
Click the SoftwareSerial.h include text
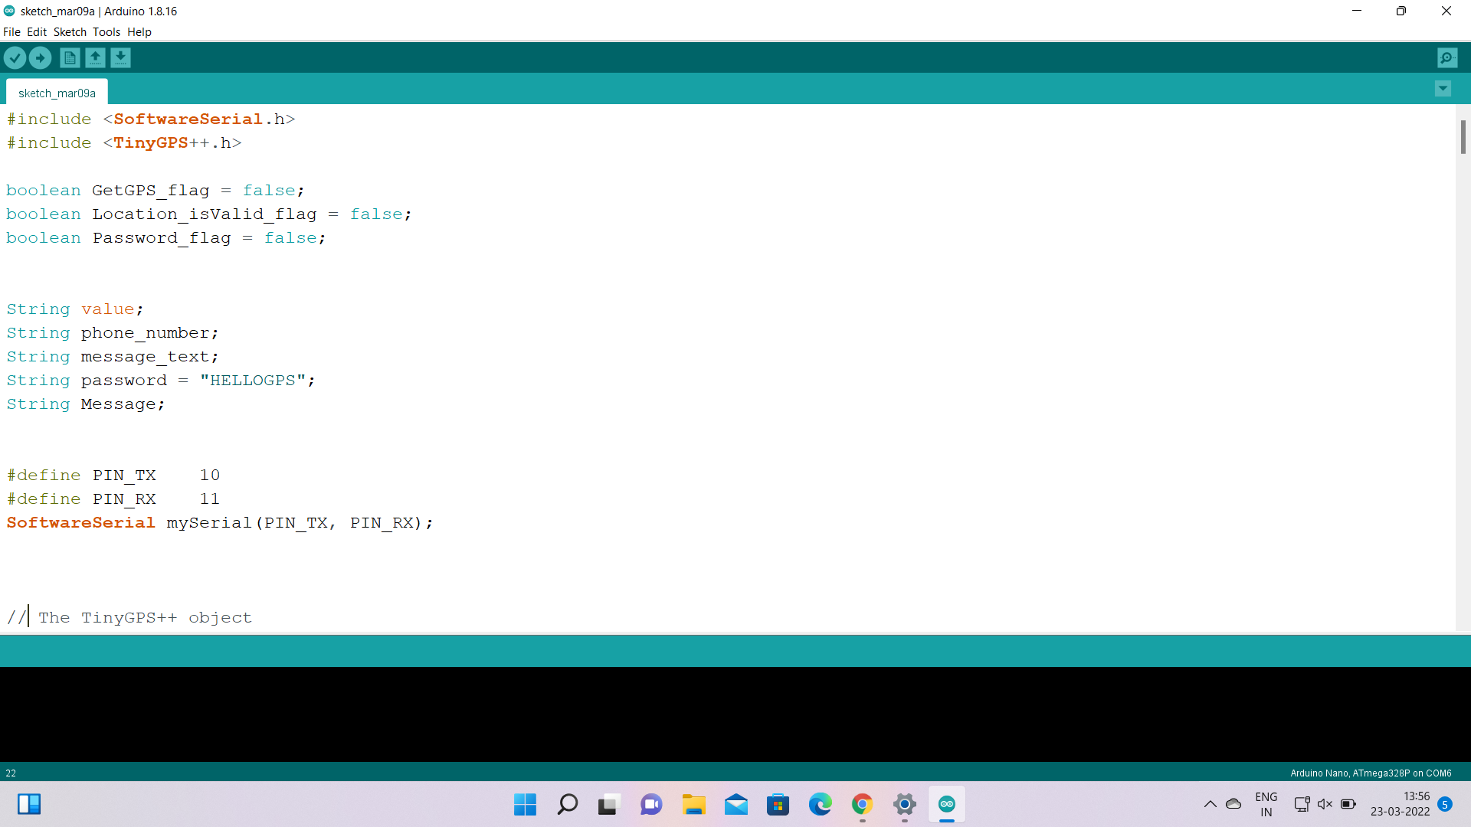point(199,119)
